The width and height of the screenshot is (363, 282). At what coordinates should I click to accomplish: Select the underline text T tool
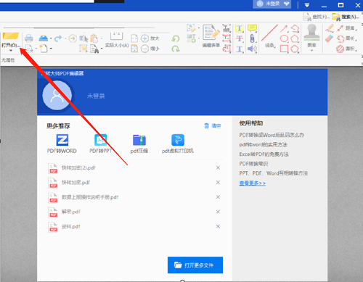[240, 49]
